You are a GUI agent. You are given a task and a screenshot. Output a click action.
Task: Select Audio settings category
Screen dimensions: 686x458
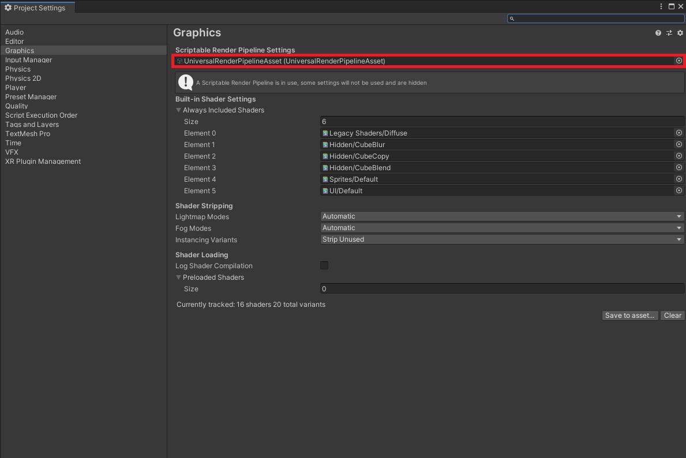(x=83, y=32)
